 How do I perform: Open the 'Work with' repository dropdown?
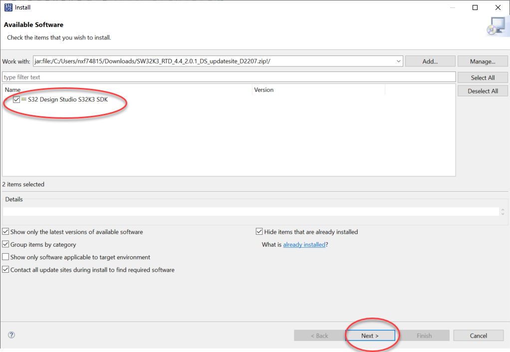coord(399,61)
